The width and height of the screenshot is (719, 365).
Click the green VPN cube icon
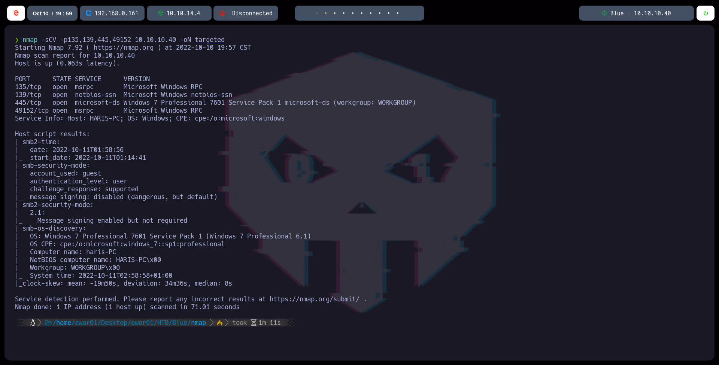pyautogui.click(x=161, y=13)
